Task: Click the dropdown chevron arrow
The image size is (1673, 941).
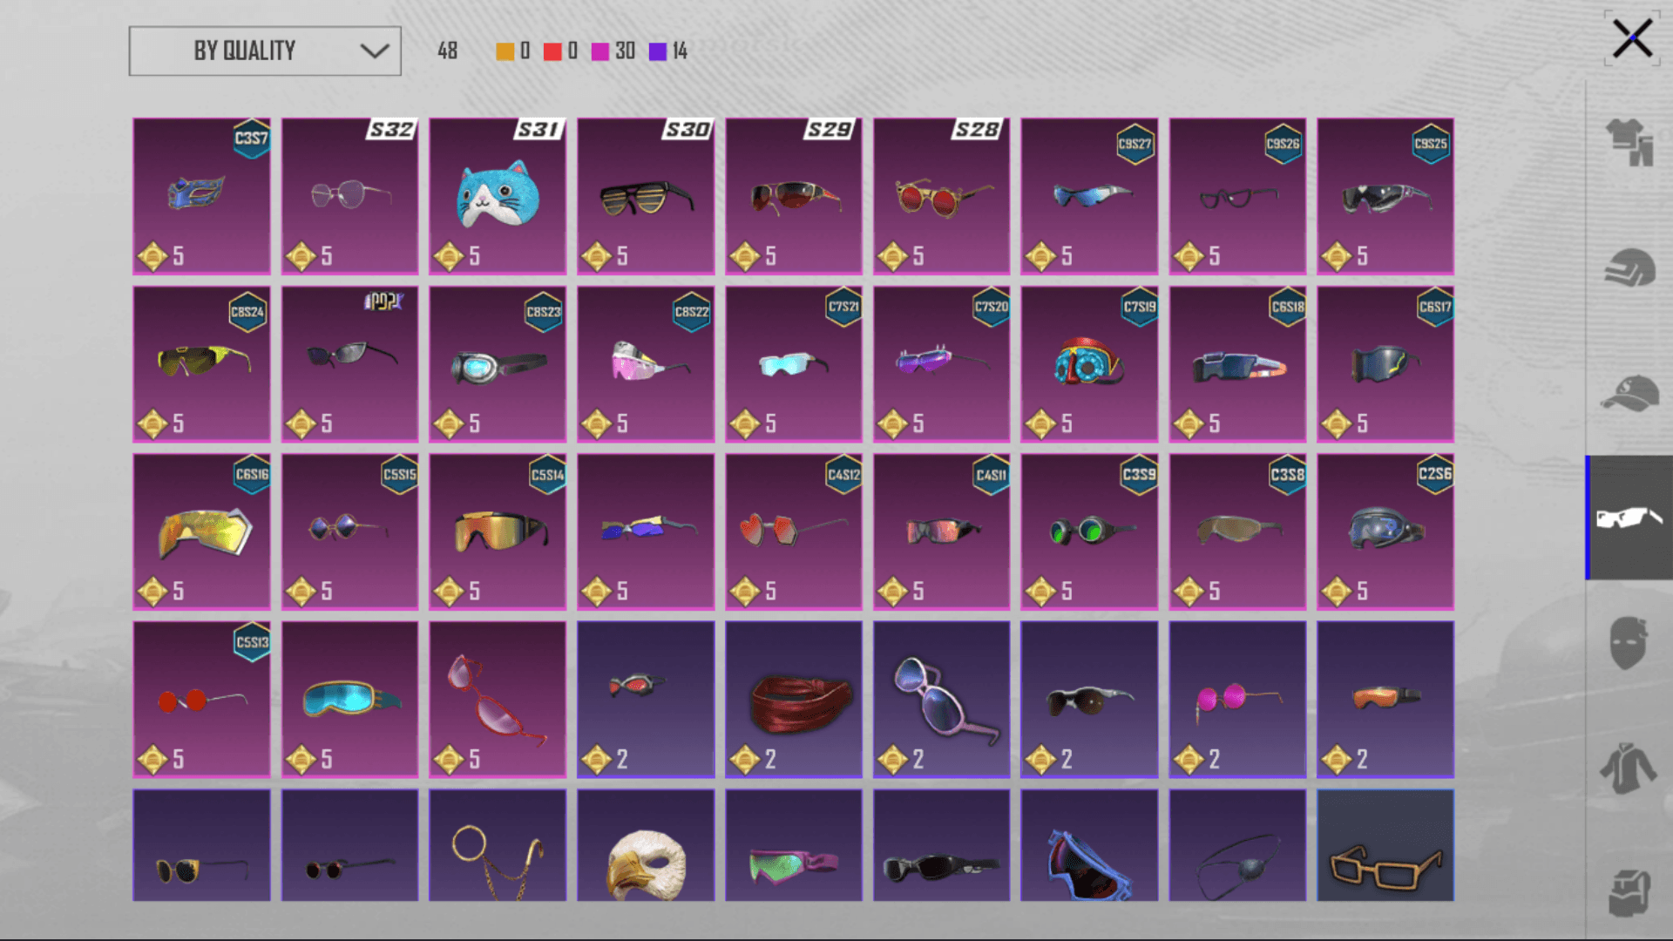Action: [x=375, y=51]
